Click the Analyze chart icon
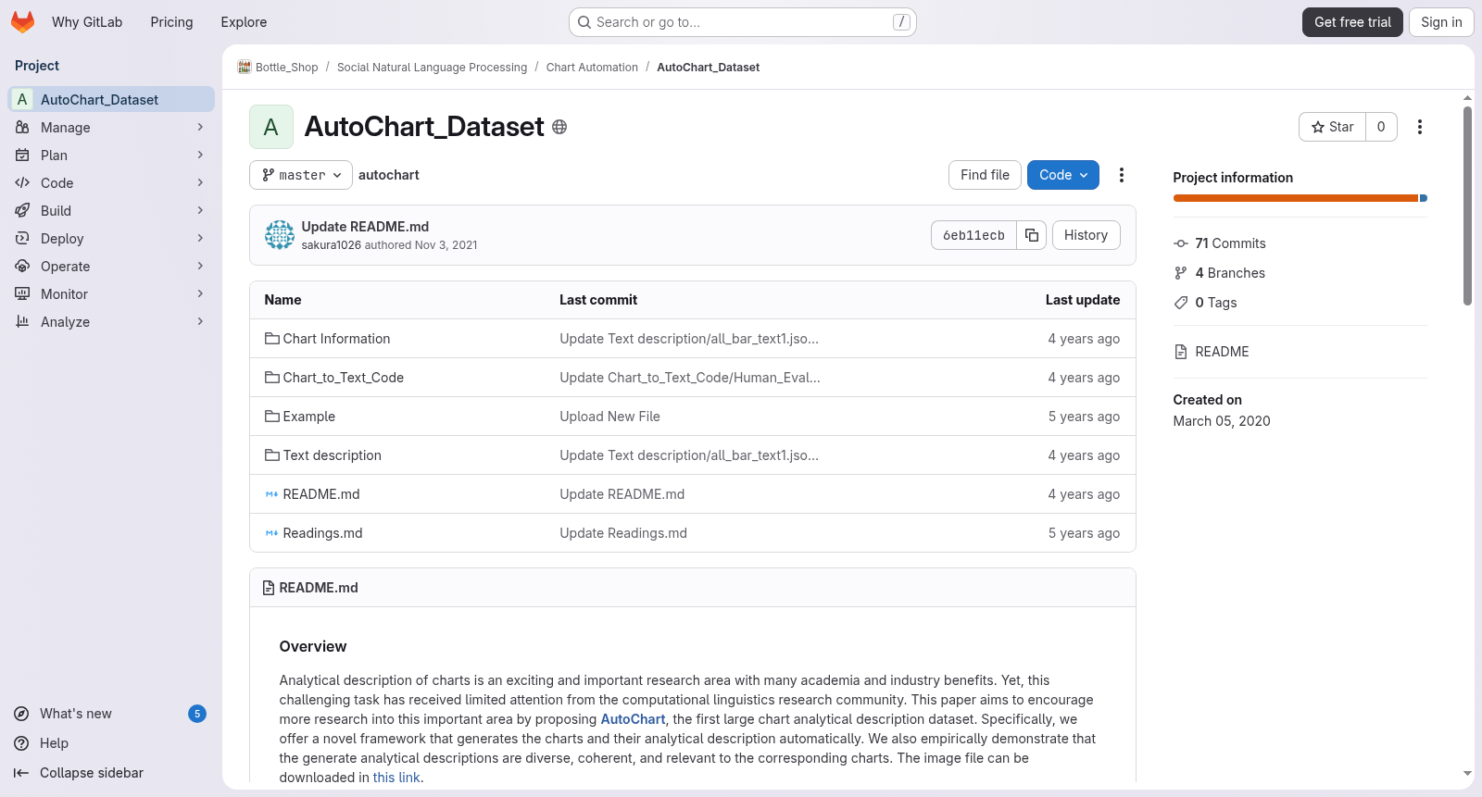Image resolution: width=1482 pixels, height=797 pixels. click(22, 322)
